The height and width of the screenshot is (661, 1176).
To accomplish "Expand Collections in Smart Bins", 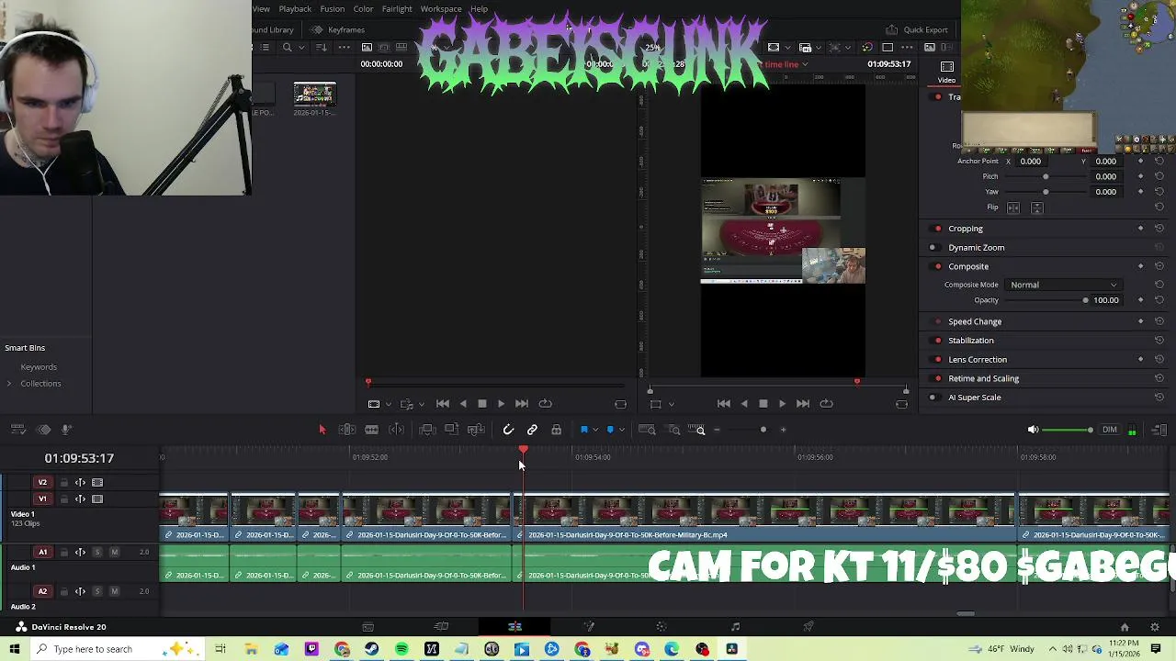I will 8,384.
